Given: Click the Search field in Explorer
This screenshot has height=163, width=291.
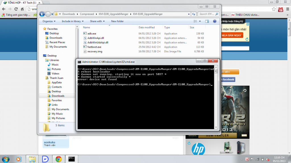Looking at the screenshot, I should tap(207, 14).
